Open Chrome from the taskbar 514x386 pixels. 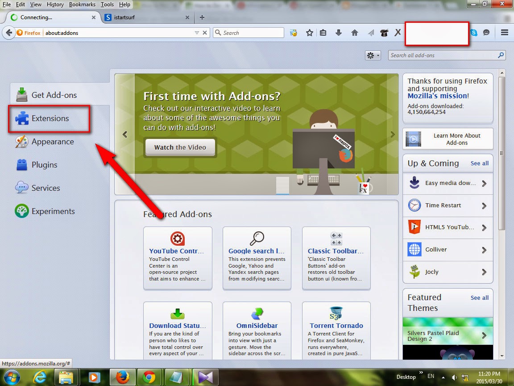pos(149,377)
